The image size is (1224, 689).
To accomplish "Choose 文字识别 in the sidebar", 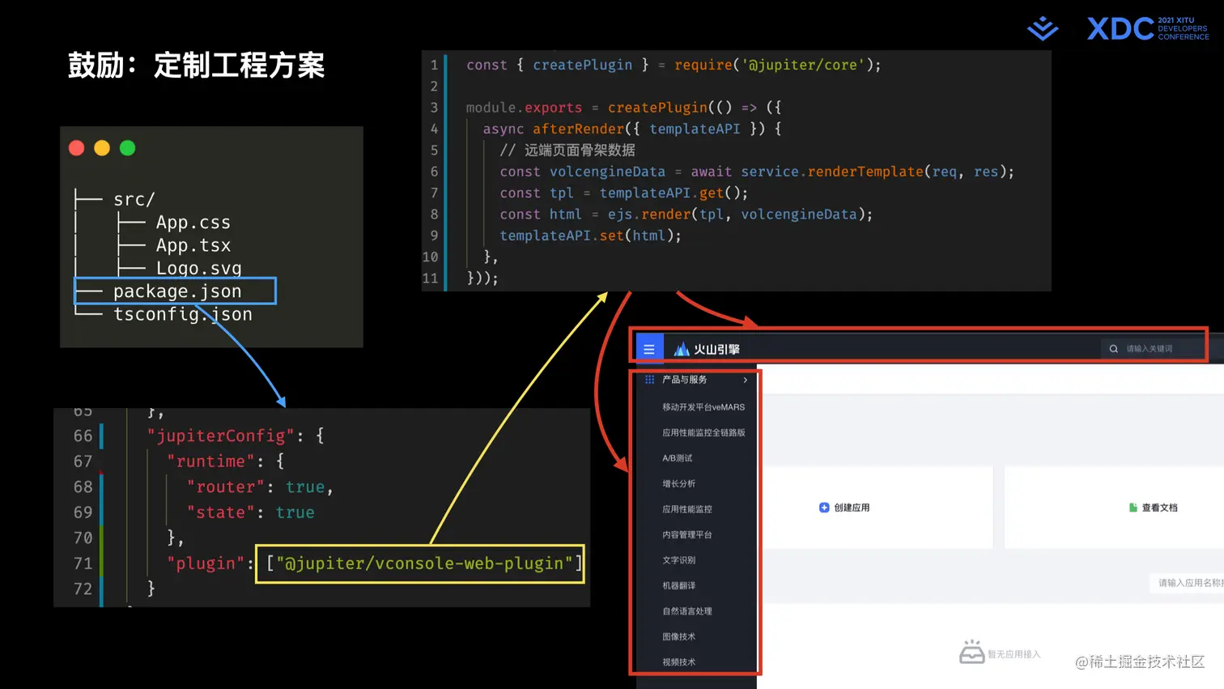I will click(678, 560).
